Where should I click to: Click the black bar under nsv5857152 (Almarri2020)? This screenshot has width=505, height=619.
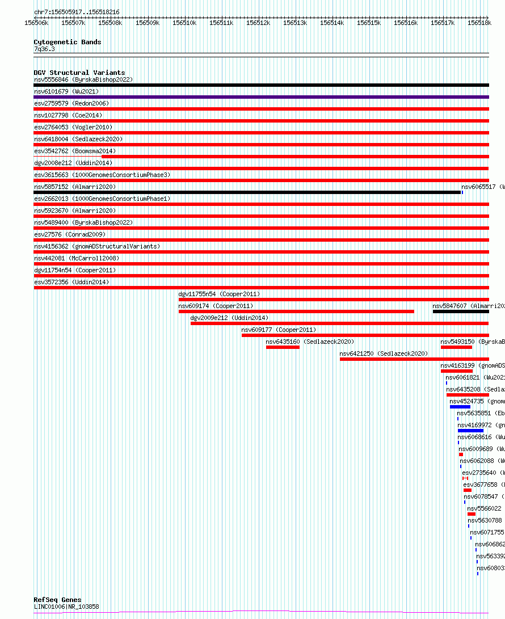[x=247, y=192]
